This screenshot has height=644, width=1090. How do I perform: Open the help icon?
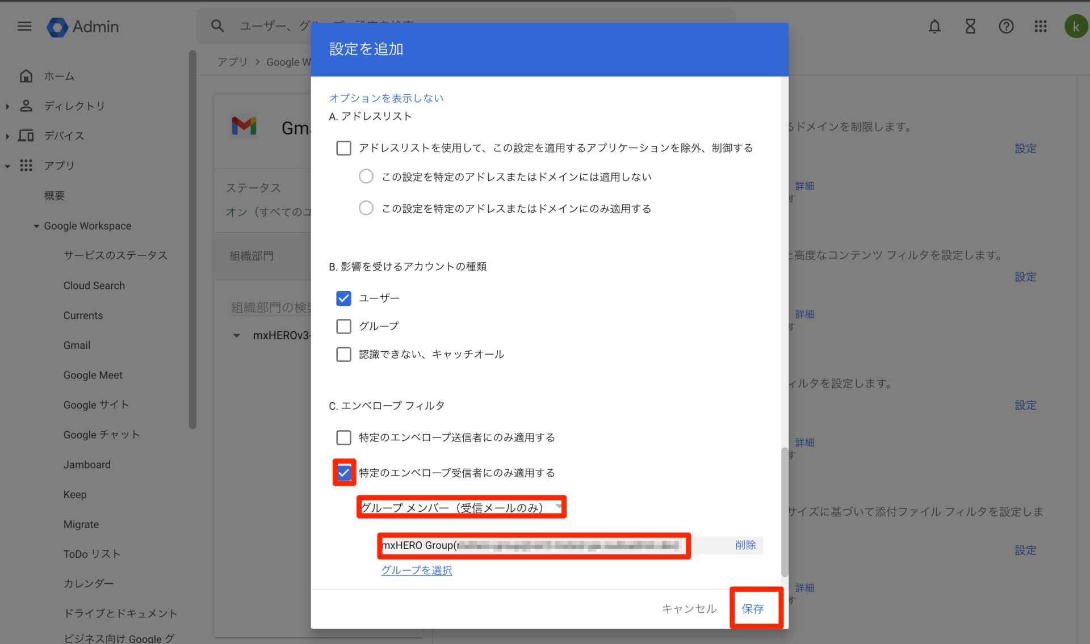click(x=1006, y=26)
